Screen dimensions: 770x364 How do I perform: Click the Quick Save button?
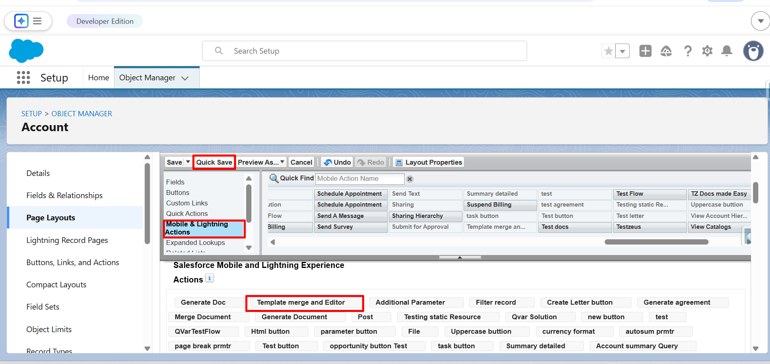(x=214, y=162)
